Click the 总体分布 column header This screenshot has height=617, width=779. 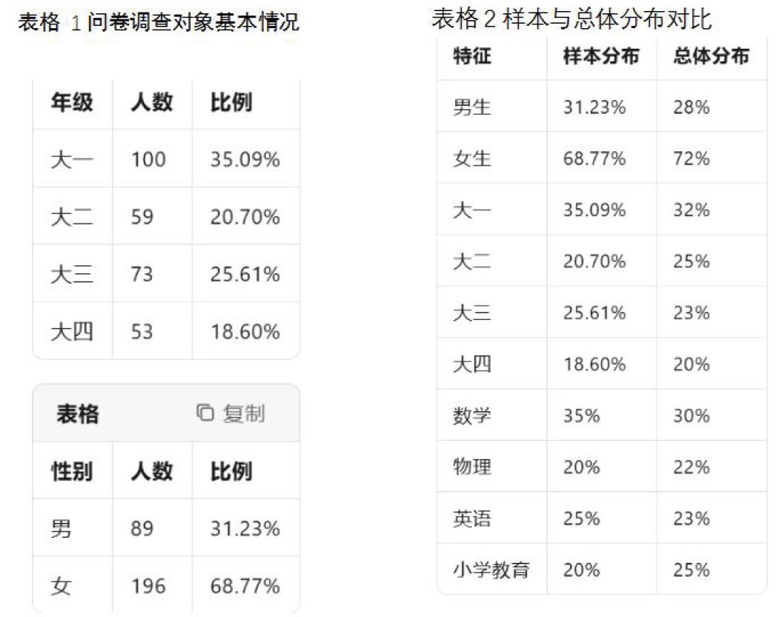tap(711, 56)
